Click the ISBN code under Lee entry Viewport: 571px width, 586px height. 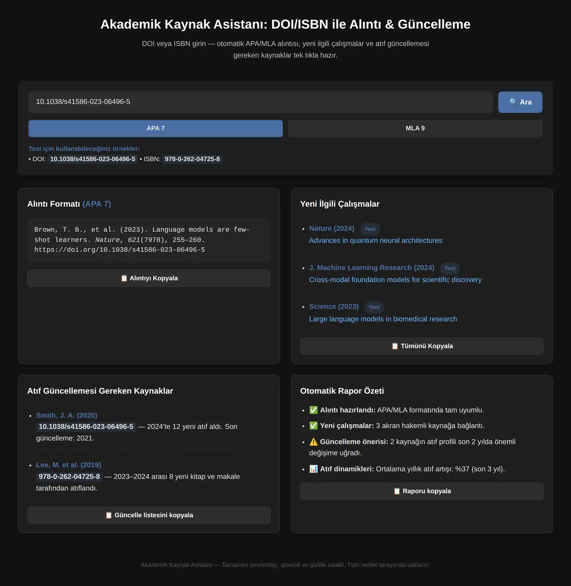pos(69,477)
